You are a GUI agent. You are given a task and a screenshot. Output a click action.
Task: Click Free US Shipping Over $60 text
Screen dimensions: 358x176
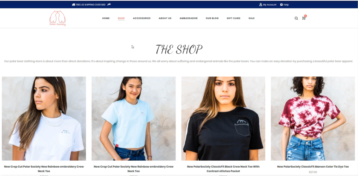coord(91,5)
